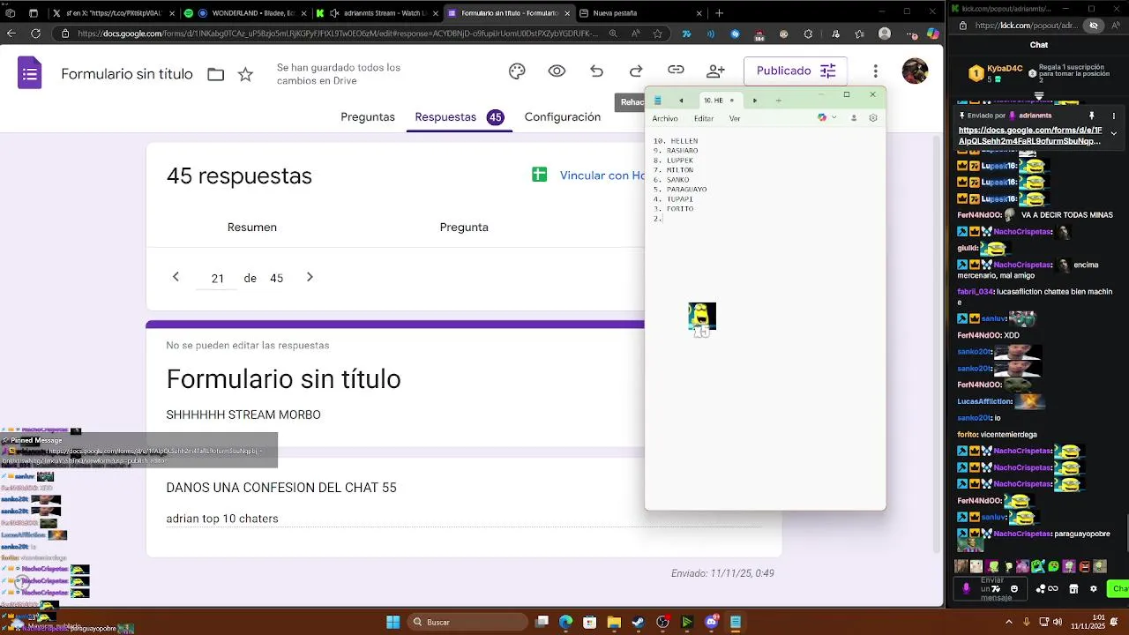Open the chat settings gear in Kick
This screenshot has width=1129, height=635.
pos(1094,589)
